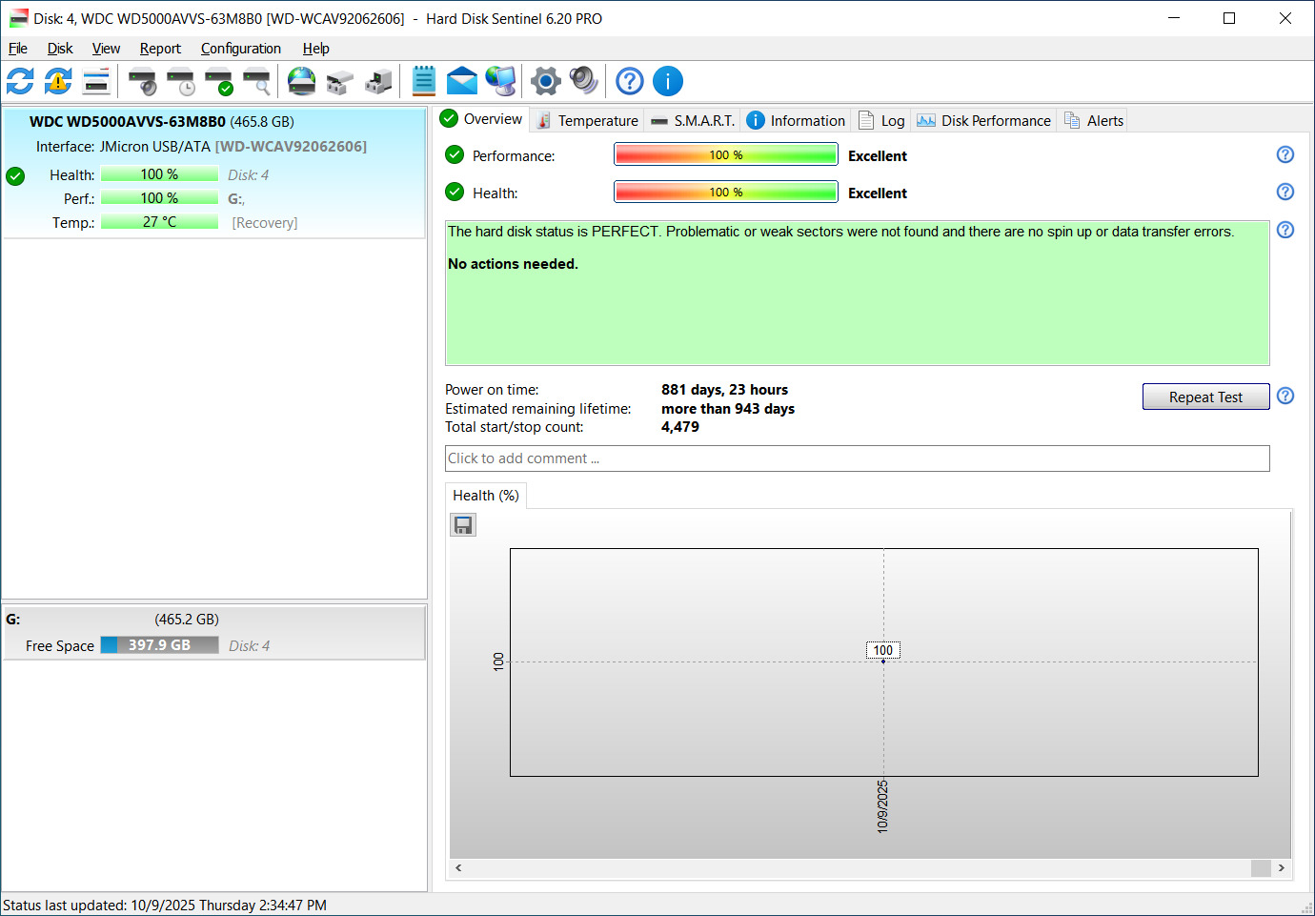Click the G: free space usage bar

[x=159, y=645]
